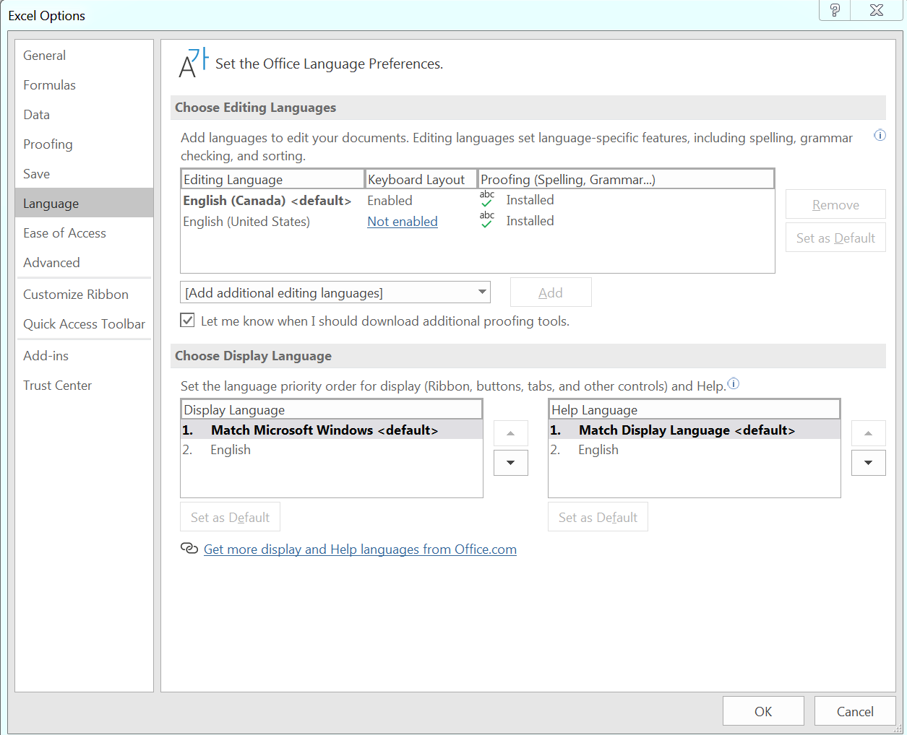Open the Add-ins category
Image resolution: width=907 pixels, height=735 pixels.
84,356
